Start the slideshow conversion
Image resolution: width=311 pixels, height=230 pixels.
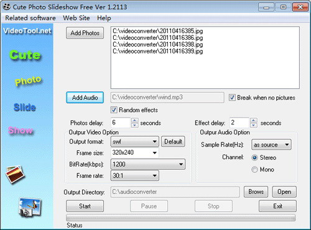click(x=85, y=206)
